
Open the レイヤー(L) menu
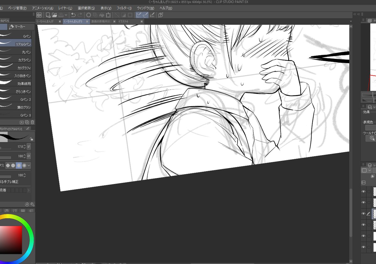(x=65, y=8)
